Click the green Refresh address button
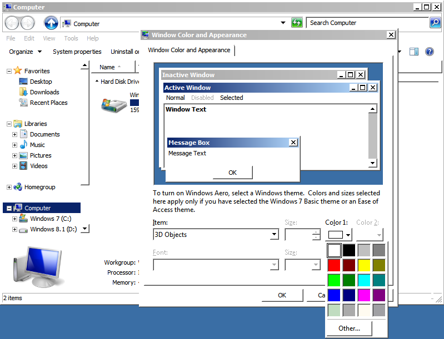Viewport: 444px width, 339px height. pos(297,23)
